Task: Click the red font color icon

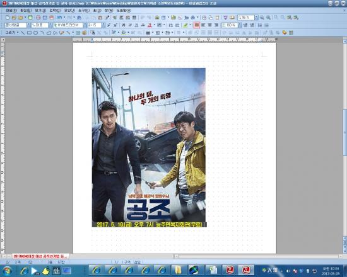Action: 150,25
